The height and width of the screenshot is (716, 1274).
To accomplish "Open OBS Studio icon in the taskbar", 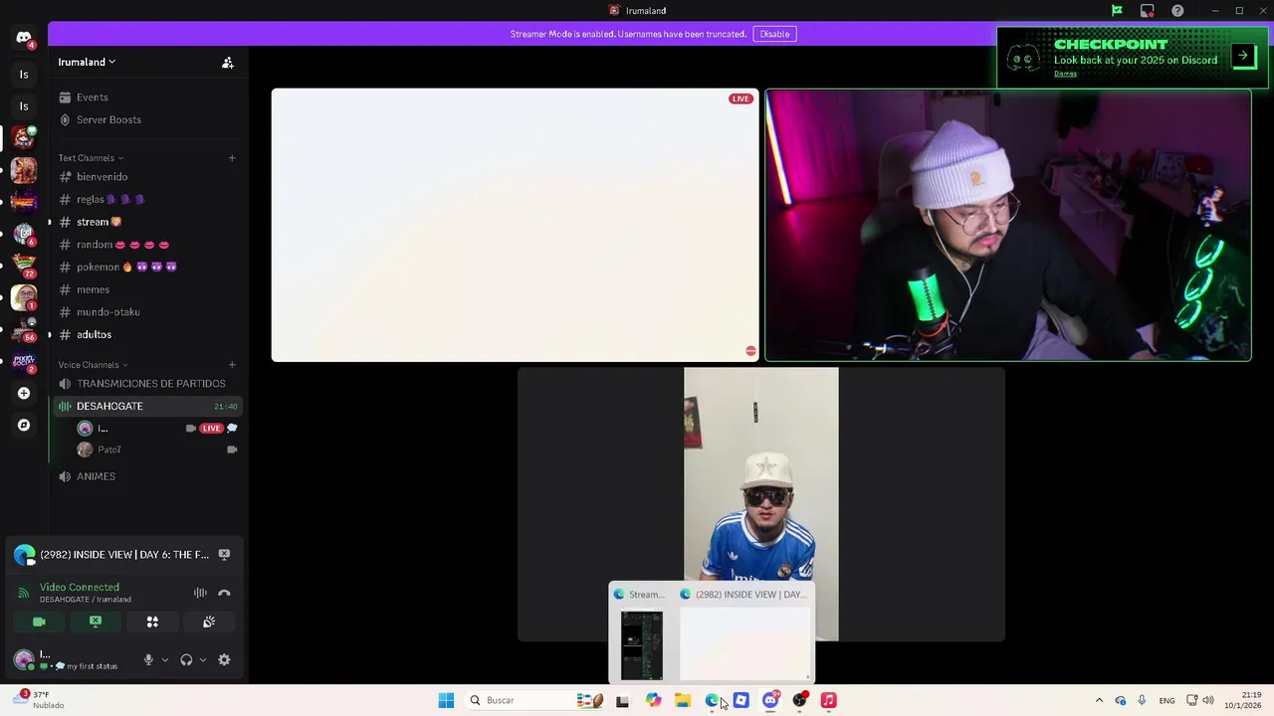I will [799, 700].
